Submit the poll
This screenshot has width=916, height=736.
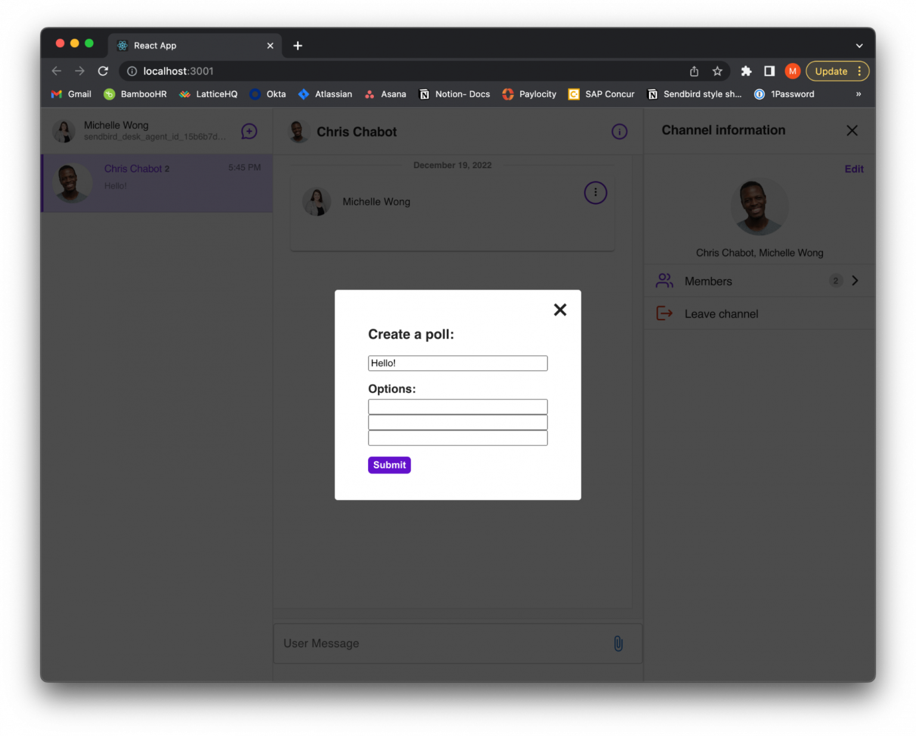389,465
